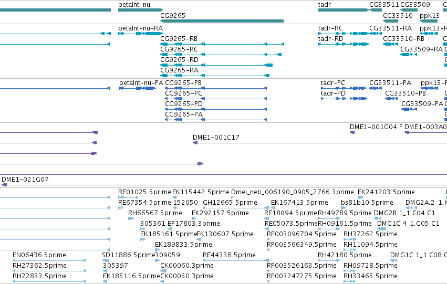Click the EN06436.5prime EST
Screen dimensions: 447x284
tap(49, 261)
